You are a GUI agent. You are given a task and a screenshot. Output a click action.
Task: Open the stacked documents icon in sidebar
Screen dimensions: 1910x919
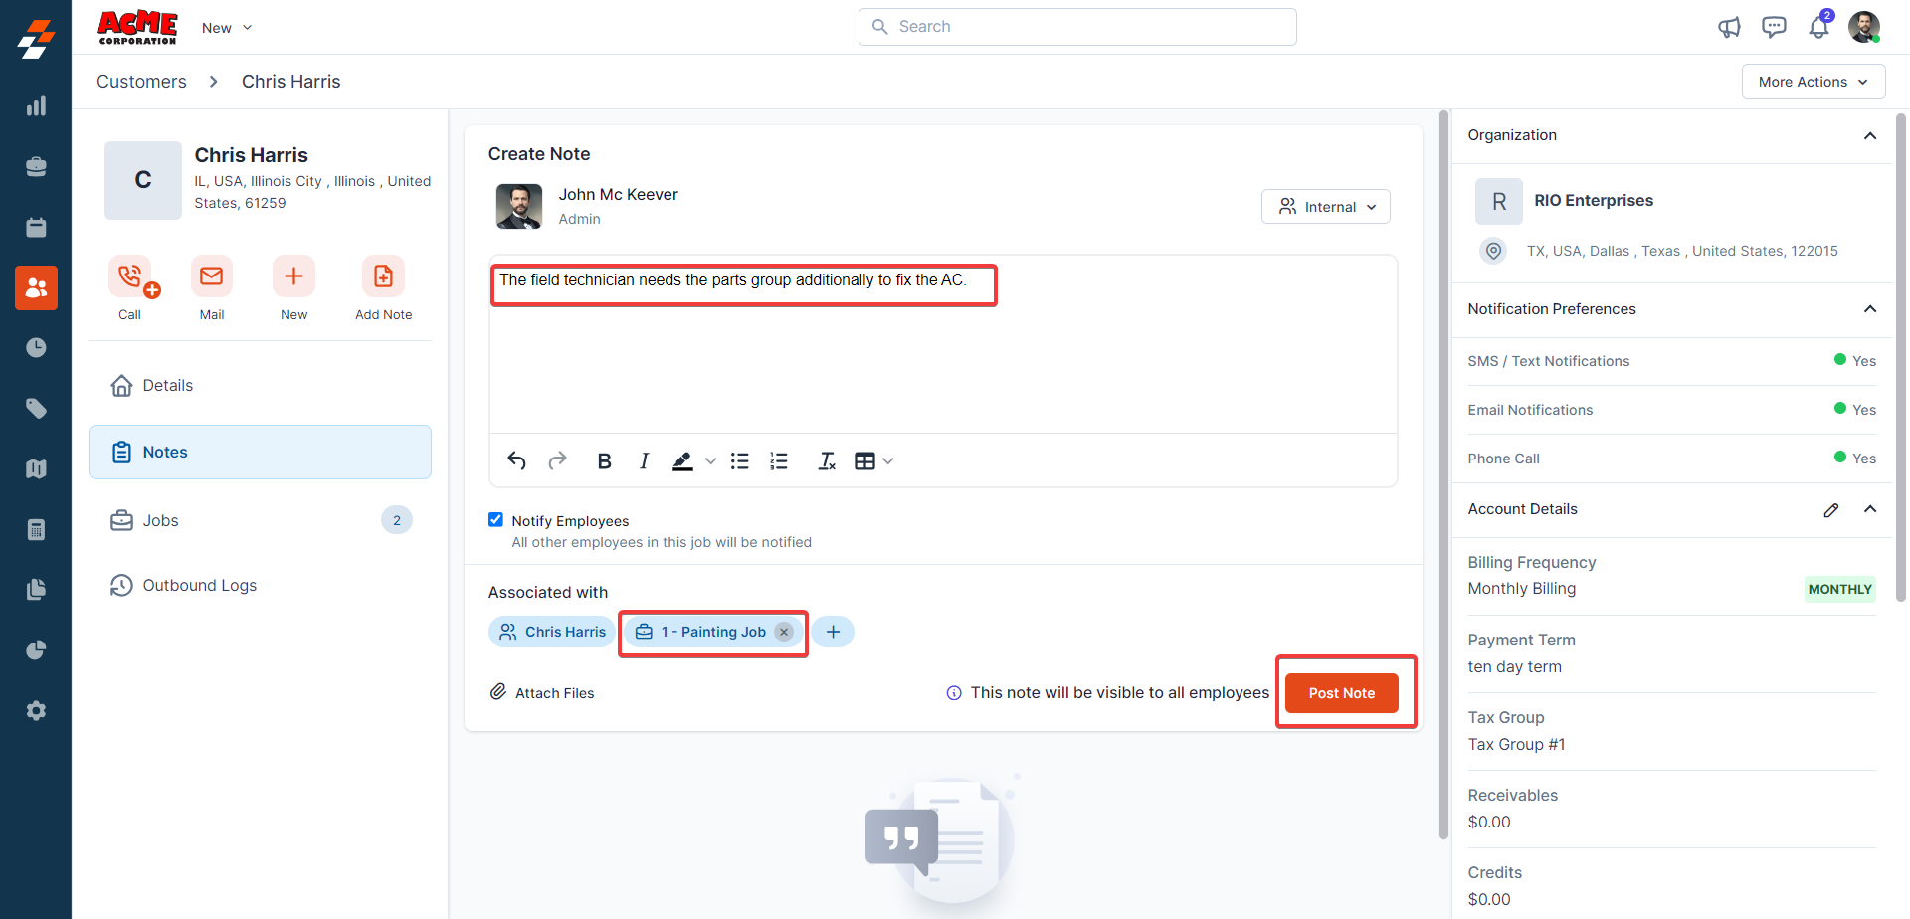pyautogui.click(x=36, y=590)
